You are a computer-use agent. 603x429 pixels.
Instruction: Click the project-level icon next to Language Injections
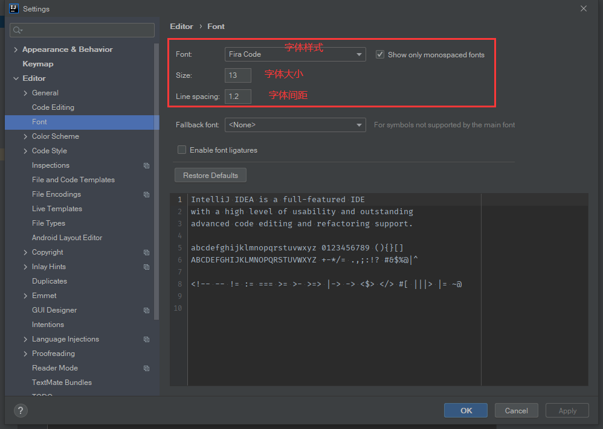146,339
